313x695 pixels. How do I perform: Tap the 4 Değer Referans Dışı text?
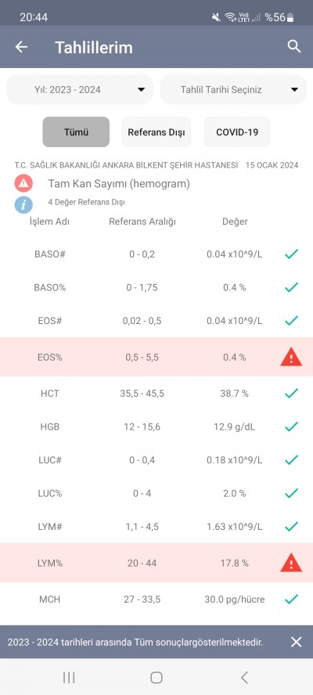click(86, 202)
